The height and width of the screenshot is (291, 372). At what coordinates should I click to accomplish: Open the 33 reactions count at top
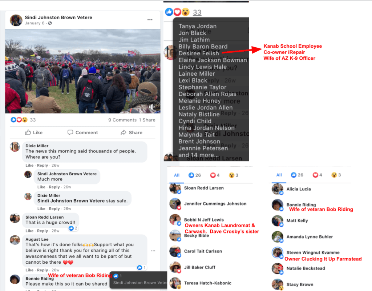(197, 12)
